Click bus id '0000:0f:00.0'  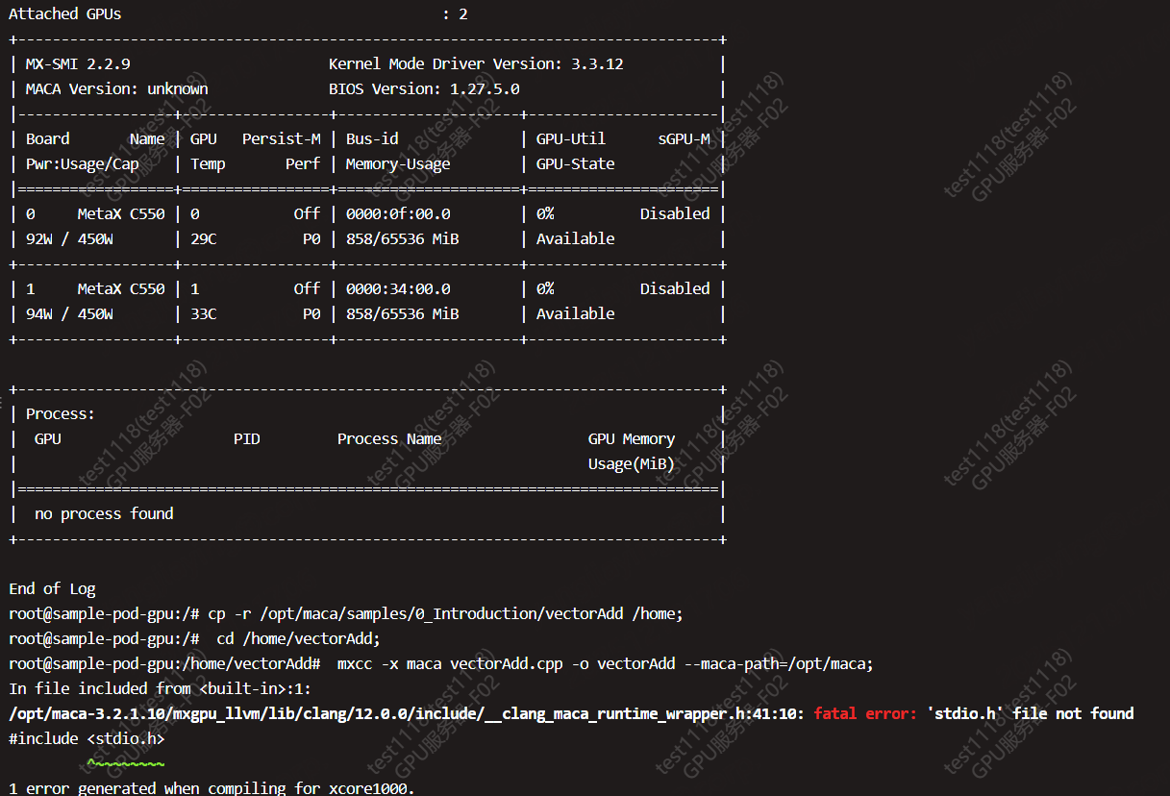[398, 214]
